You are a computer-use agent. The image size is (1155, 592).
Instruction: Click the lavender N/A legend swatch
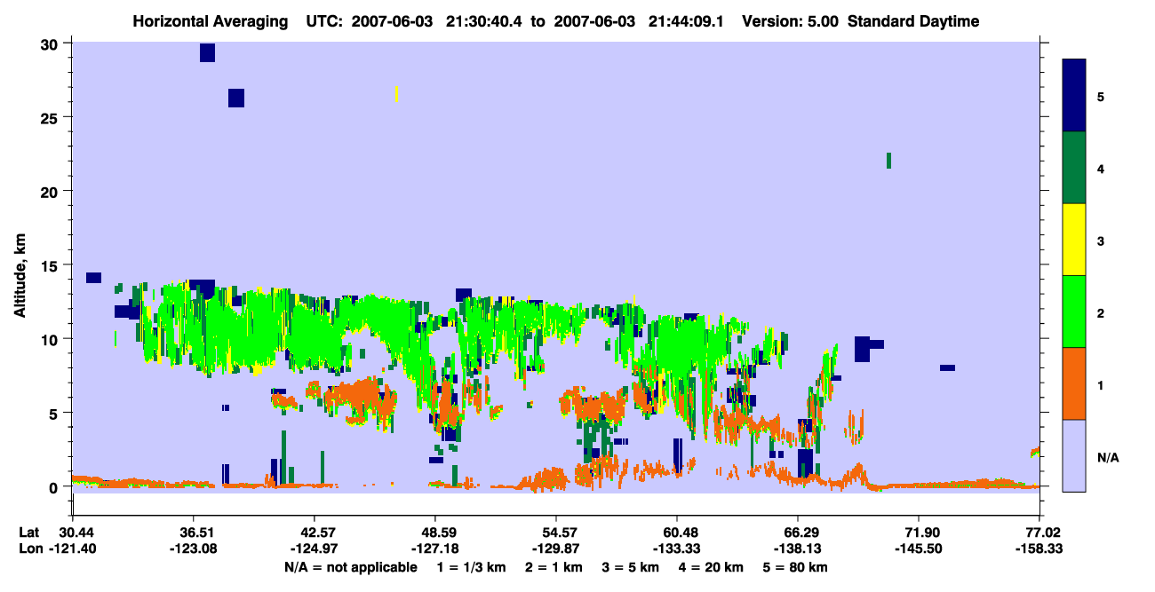pyautogui.click(x=1074, y=454)
